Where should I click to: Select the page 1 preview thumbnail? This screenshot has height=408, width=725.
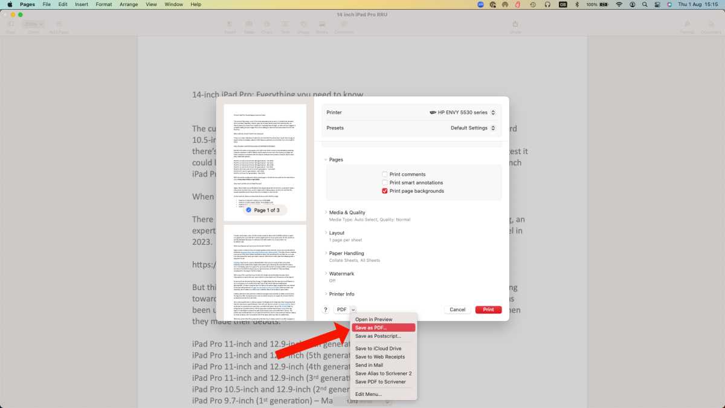pyautogui.click(x=265, y=163)
